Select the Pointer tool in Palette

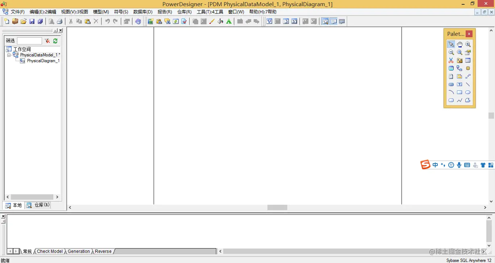[451, 44]
